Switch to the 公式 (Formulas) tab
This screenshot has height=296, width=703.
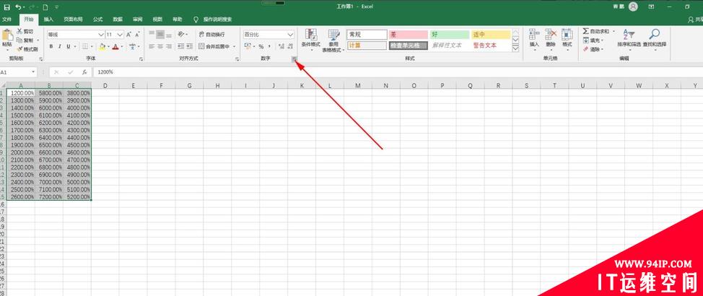point(97,19)
